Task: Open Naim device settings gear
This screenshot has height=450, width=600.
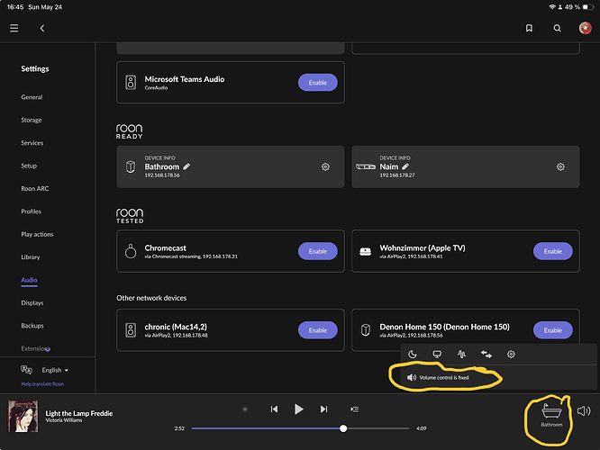Action: (560, 166)
